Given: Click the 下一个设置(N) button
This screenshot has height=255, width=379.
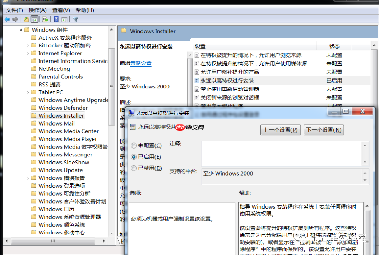Looking at the screenshot, I should click(x=324, y=130).
